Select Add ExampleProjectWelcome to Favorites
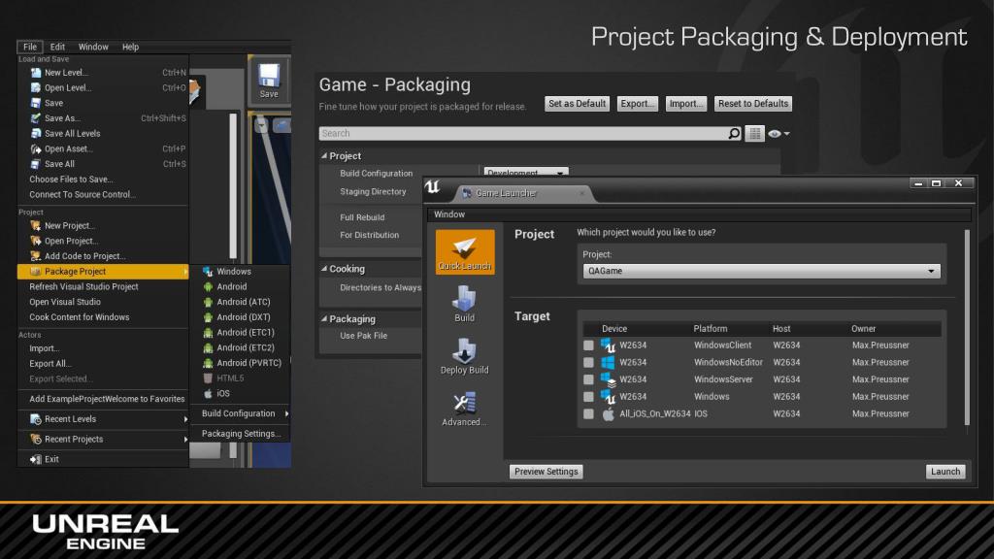The image size is (994, 559). (x=107, y=399)
